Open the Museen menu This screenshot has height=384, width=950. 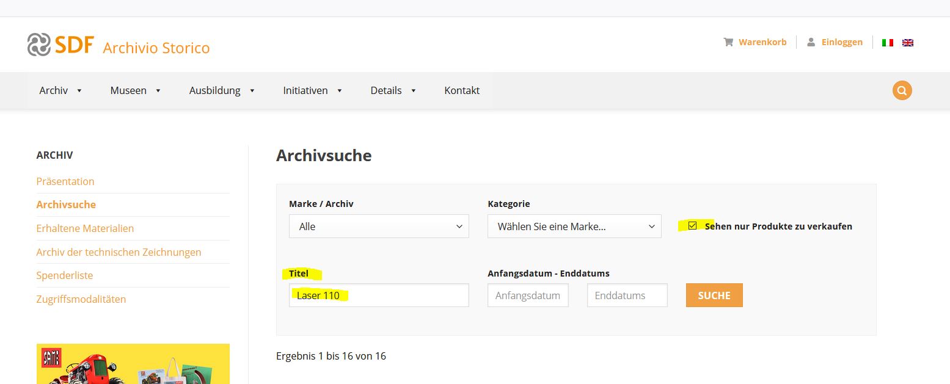135,90
